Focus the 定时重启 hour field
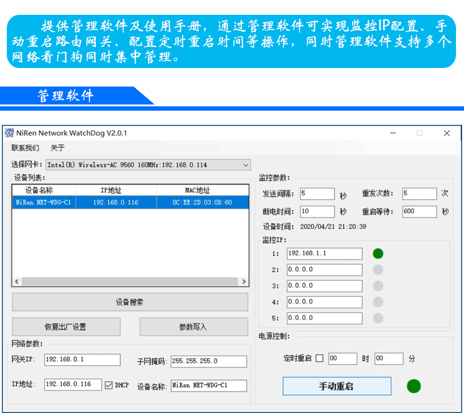The width and height of the screenshot is (464, 413). (342, 359)
